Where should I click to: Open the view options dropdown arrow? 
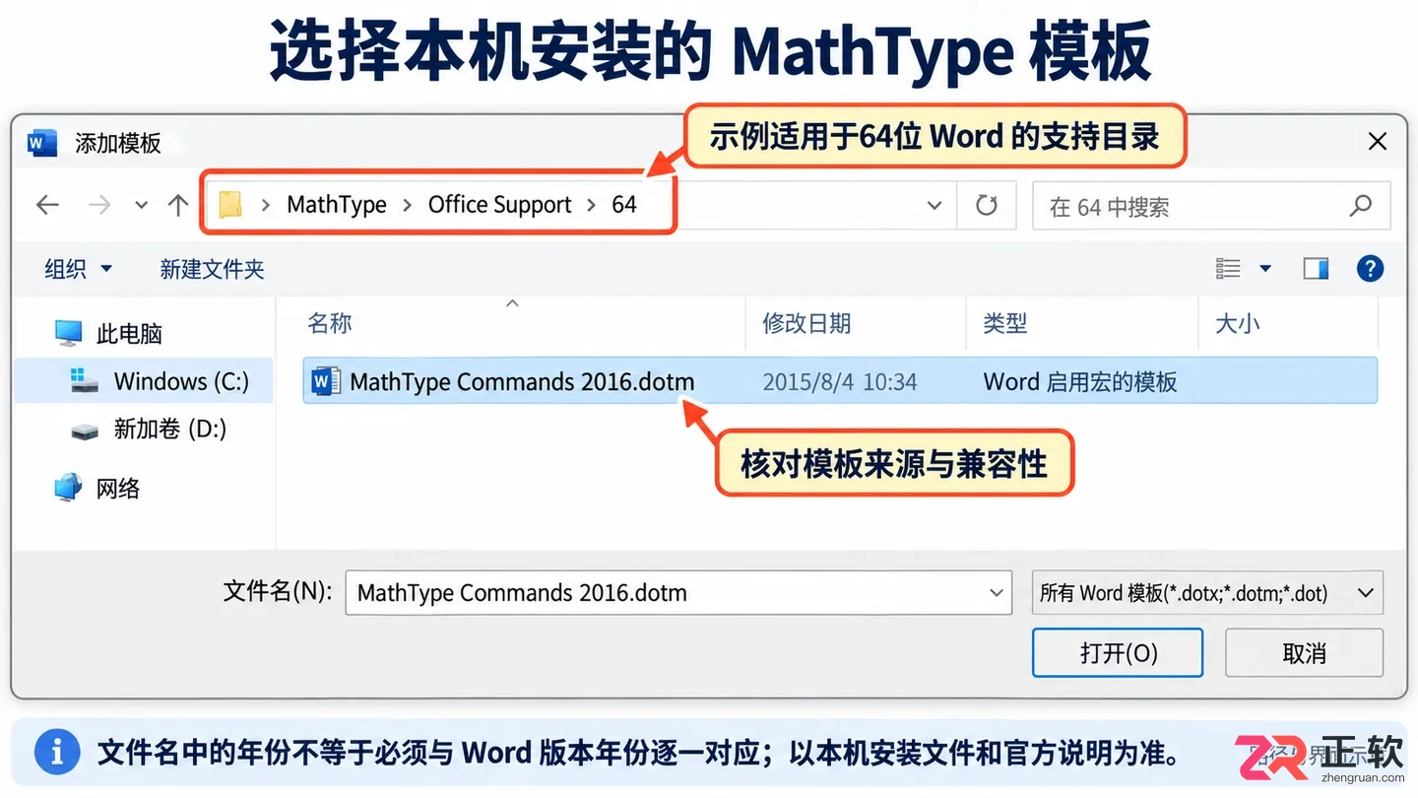pyautogui.click(x=1265, y=268)
